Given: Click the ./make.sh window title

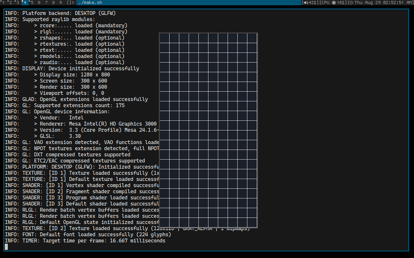Looking at the screenshot, I should coord(91,2).
